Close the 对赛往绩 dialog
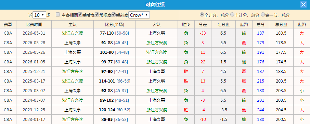 (303, 4)
